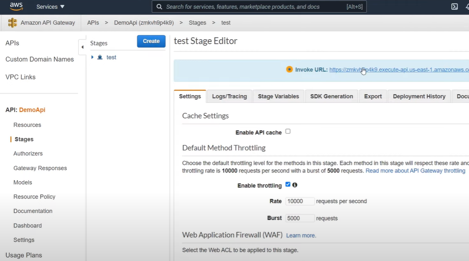Screen dimensions: 469x261
Task: Open Models section
Action: pos(23,183)
